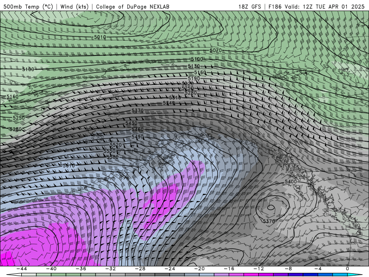This screenshot has width=369, height=277.
Task: Select the 5490 contour label
Action: tap(137, 137)
